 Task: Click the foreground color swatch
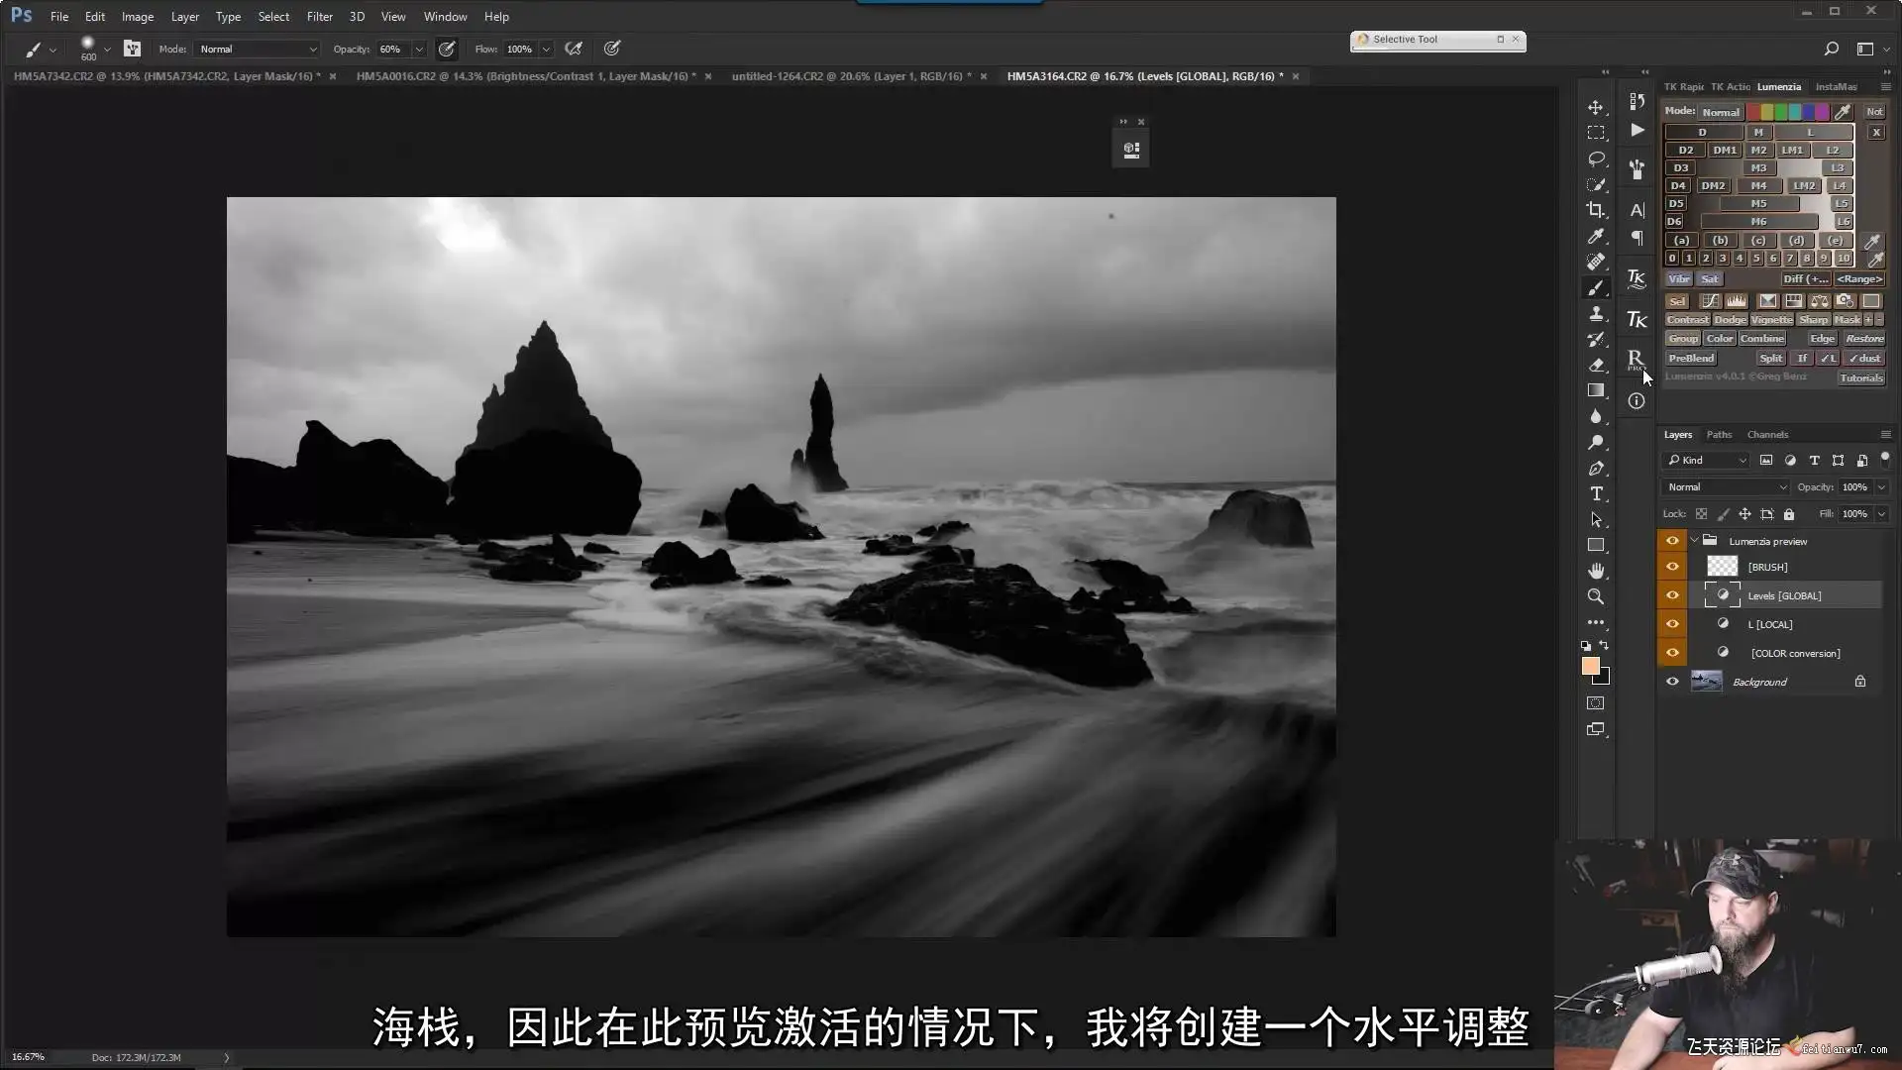pyautogui.click(x=1590, y=667)
